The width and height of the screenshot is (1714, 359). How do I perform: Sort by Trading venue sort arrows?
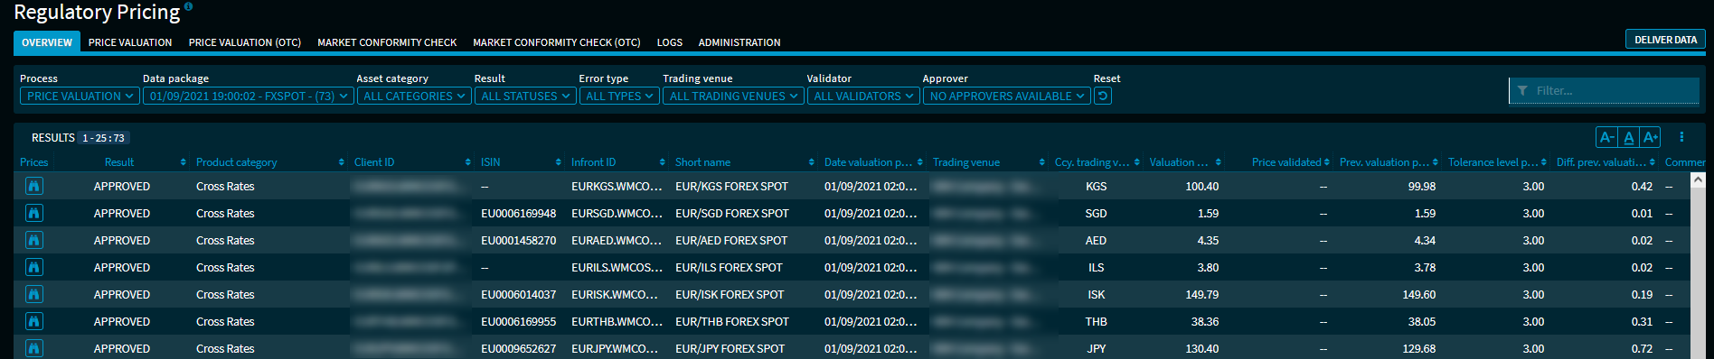point(1042,162)
